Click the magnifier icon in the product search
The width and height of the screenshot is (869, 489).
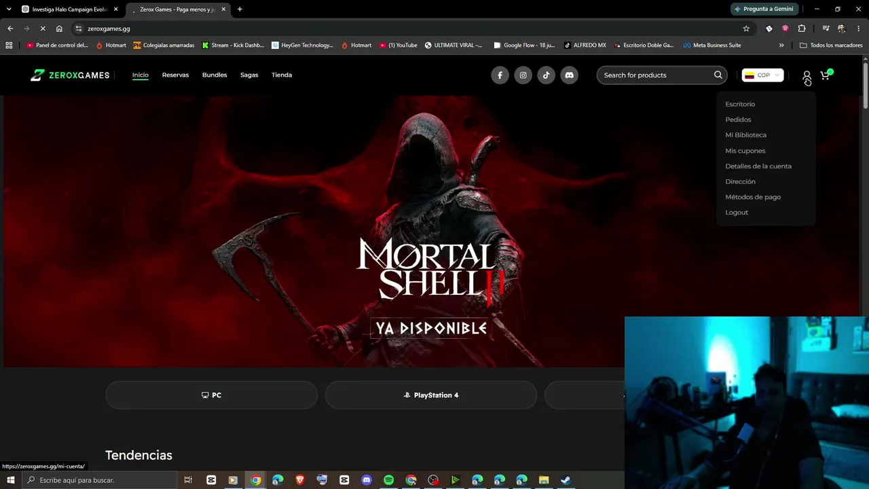click(718, 75)
